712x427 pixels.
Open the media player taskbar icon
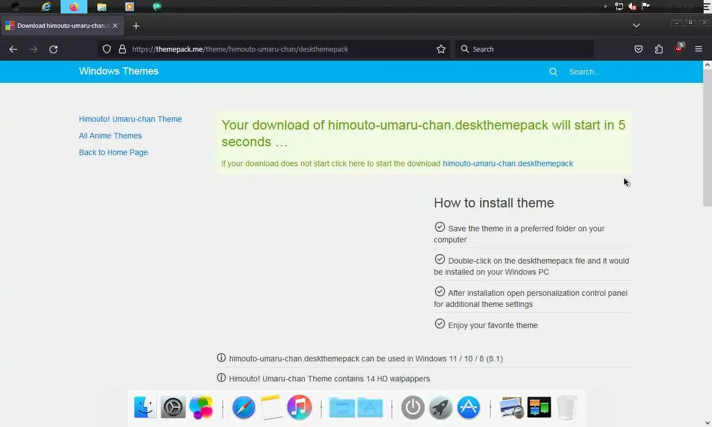coord(130,7)
